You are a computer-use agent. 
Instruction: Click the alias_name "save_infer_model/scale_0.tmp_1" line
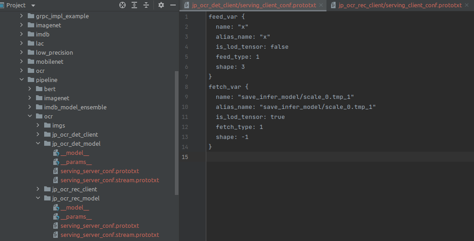point(296,107)
